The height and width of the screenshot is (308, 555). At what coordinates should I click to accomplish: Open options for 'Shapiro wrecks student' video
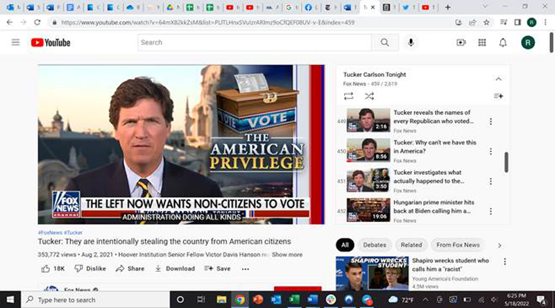(505, 262)
